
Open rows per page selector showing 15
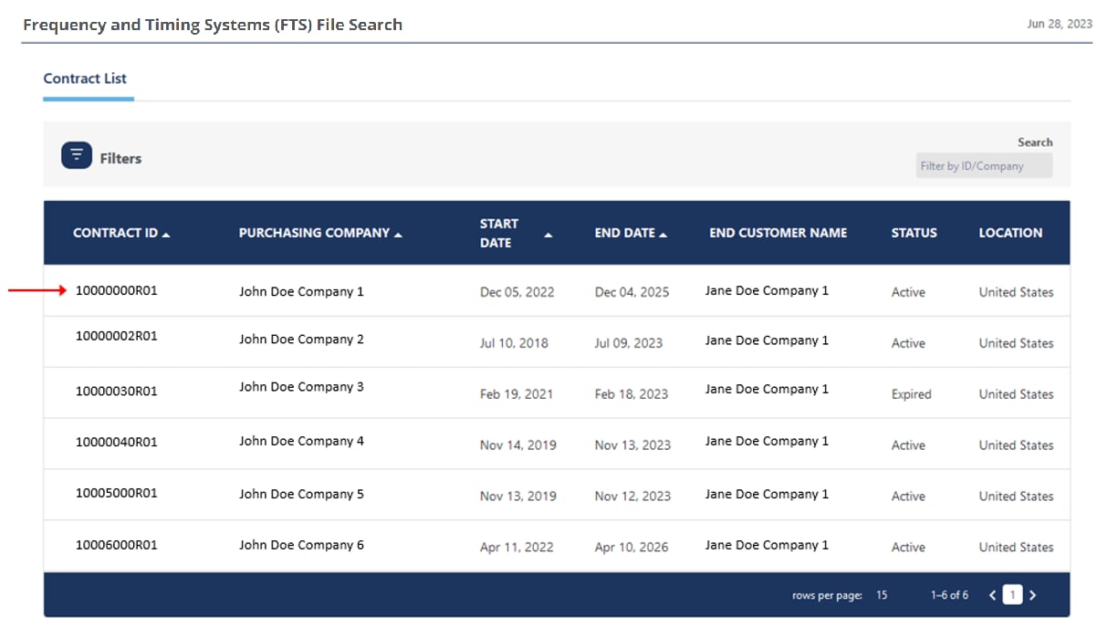[882, 595]
